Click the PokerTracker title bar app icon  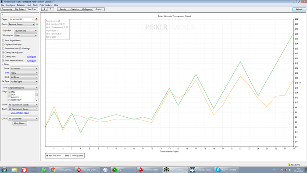click(2, 2)
